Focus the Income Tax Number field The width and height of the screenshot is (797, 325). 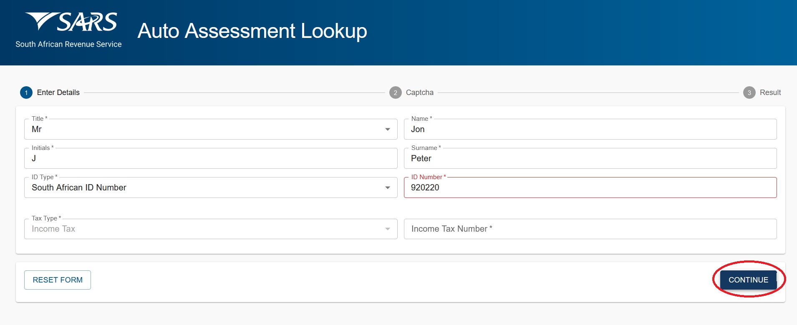coord(590,229)
